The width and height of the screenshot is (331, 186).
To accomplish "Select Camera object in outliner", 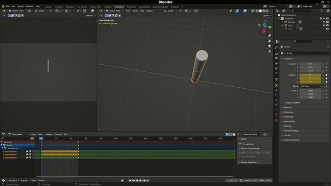I will tap(292, 22).
